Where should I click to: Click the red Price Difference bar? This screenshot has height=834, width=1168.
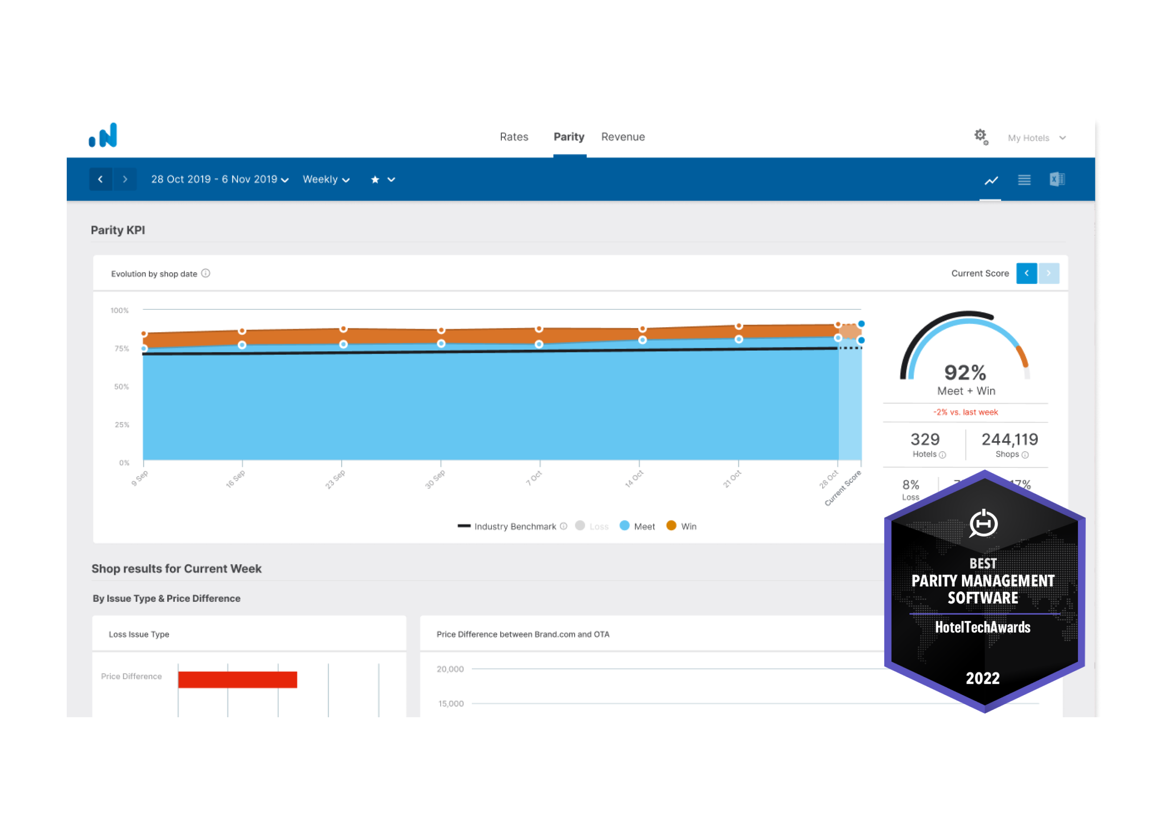pos(237,679)
